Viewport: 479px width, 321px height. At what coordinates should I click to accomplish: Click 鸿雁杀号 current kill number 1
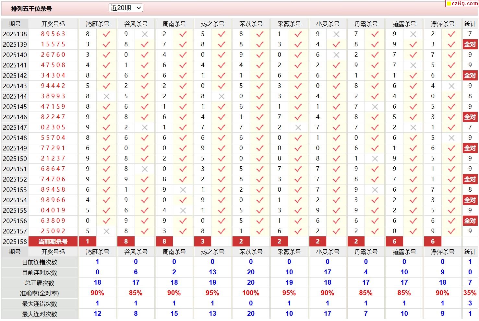88,242
